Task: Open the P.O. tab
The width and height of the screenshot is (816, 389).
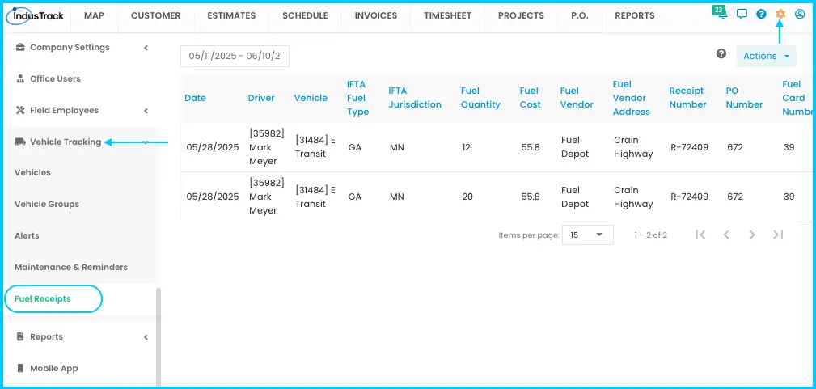Action: point(580,15)
